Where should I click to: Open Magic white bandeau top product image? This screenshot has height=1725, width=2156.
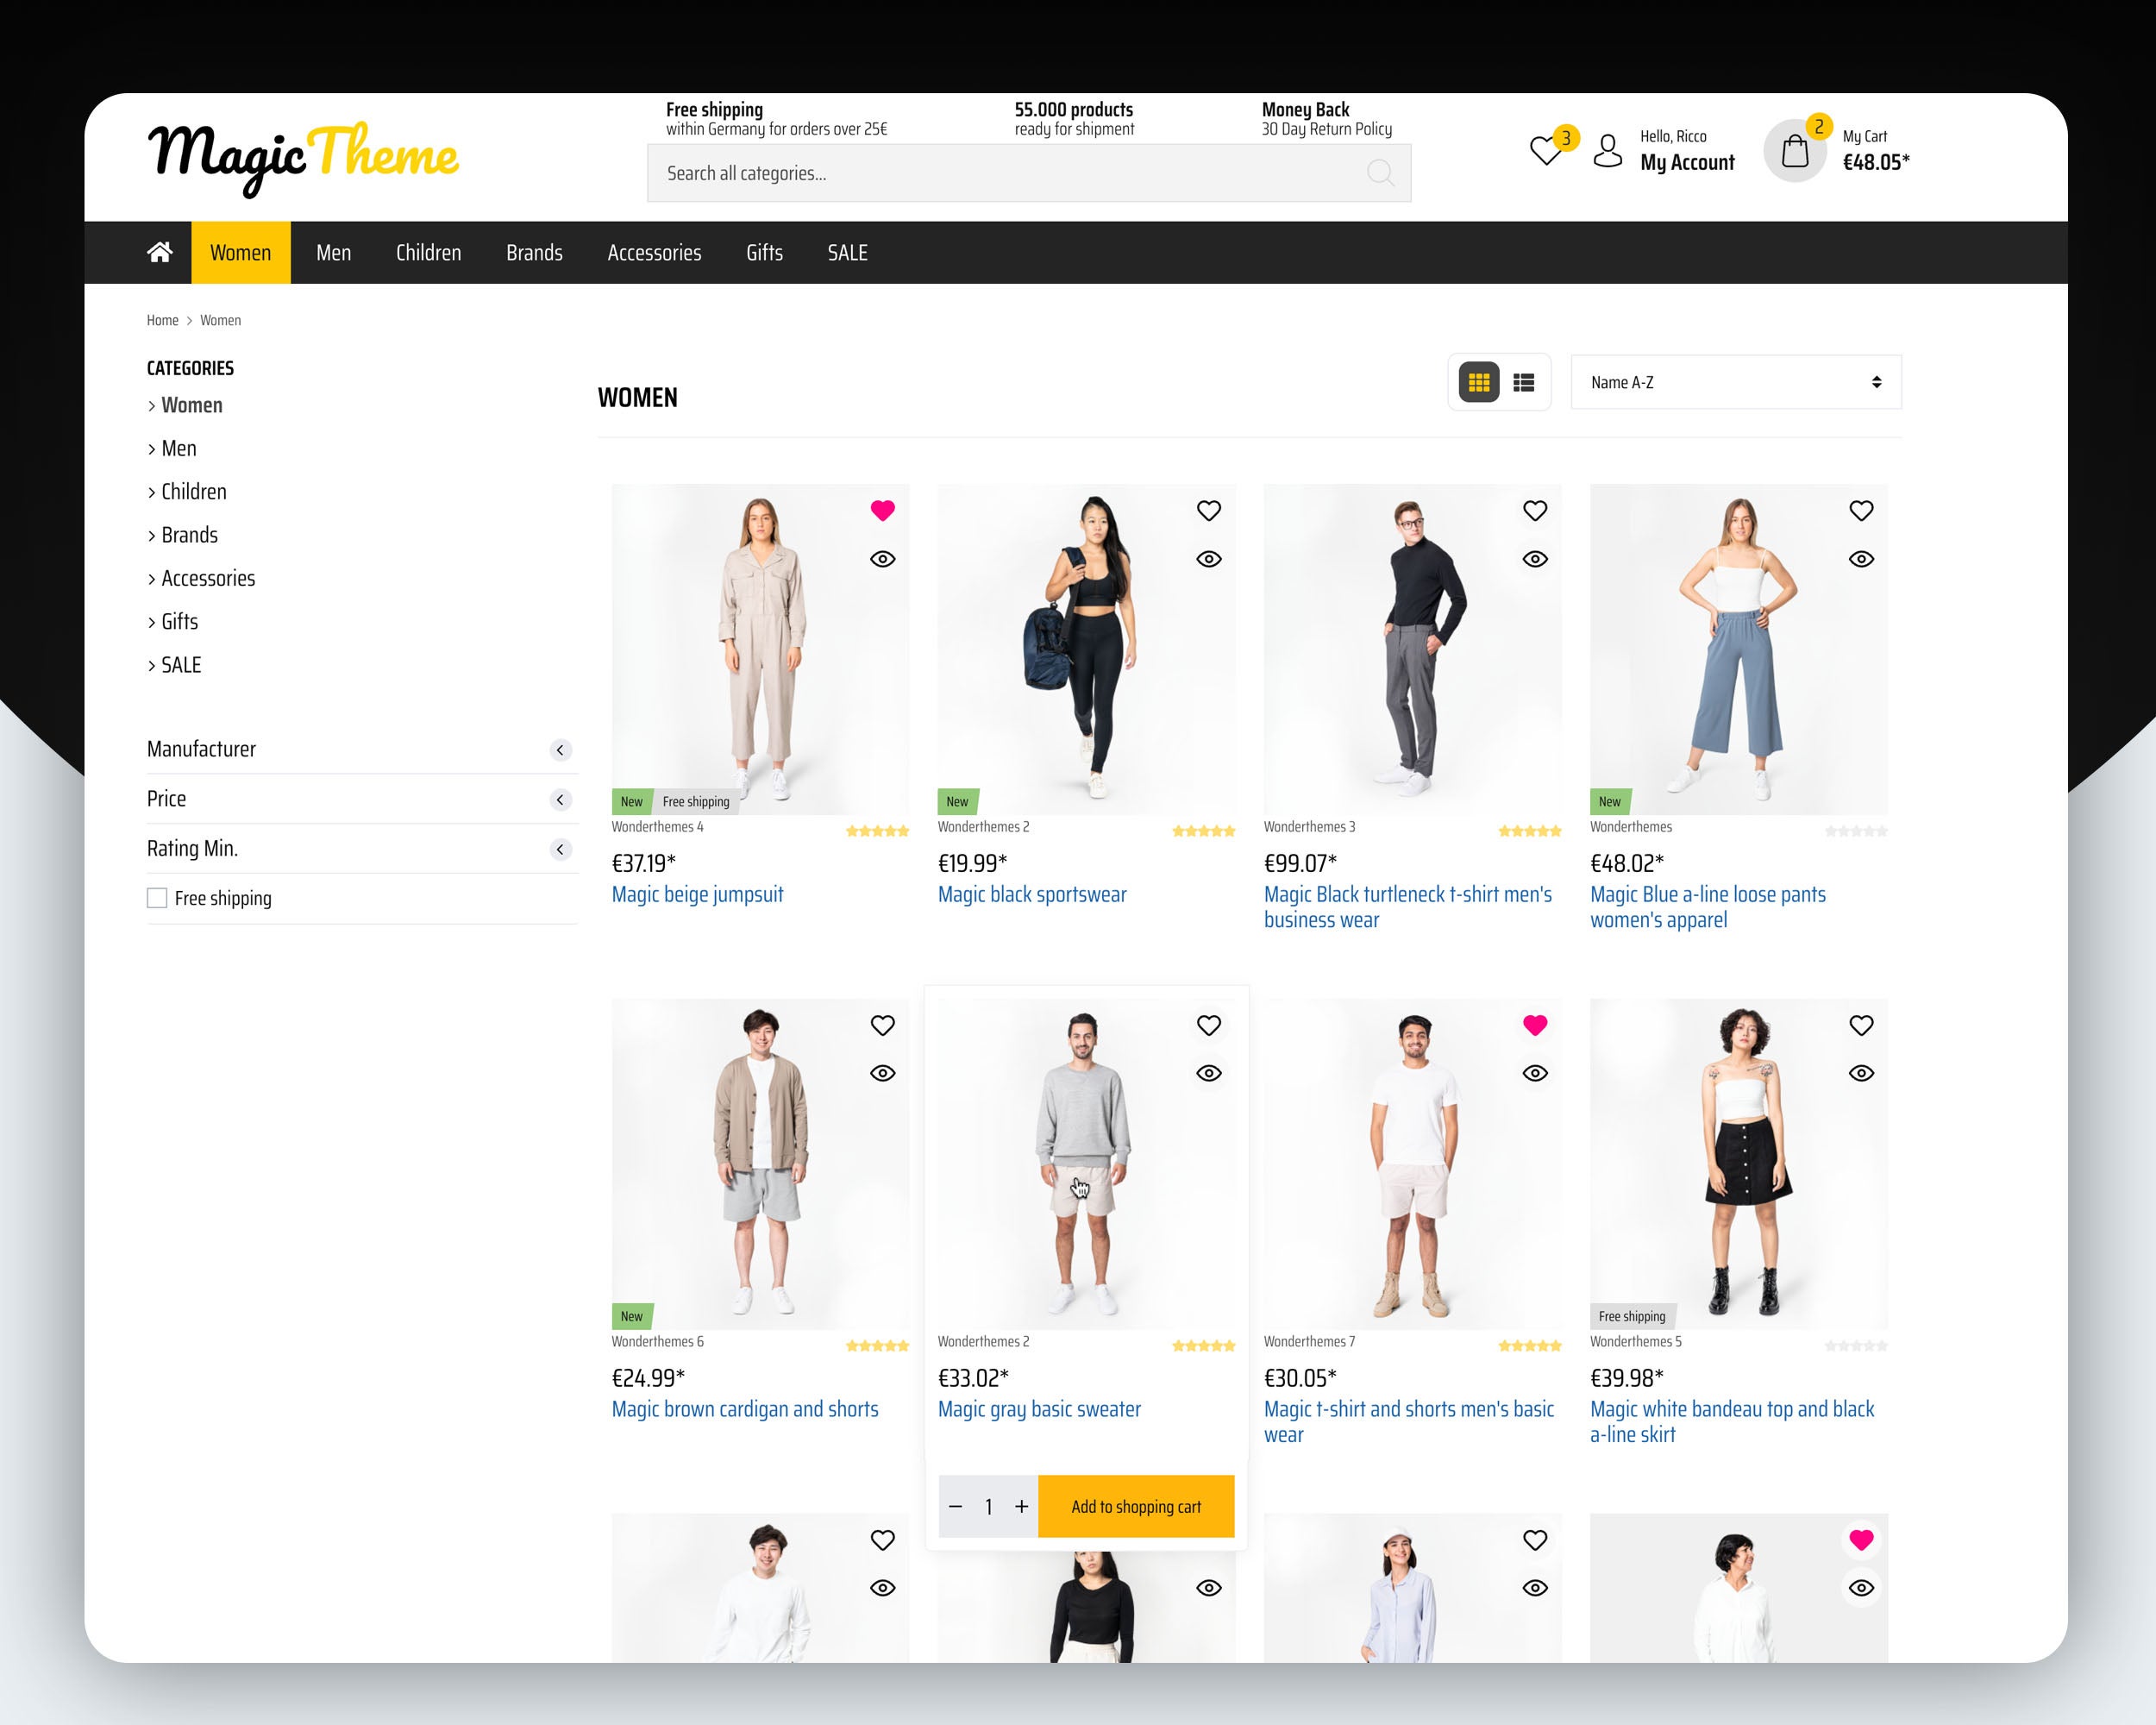point(1739,1163)
